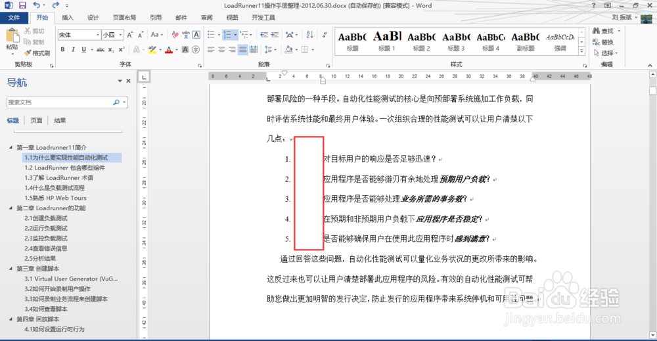Show Results (结果) tab in navigation pane
657x341 pixels.
point(60,120)
